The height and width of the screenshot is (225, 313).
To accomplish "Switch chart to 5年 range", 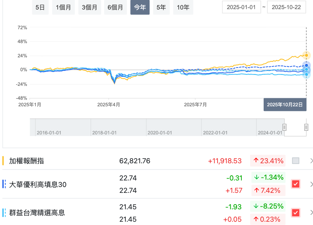I will [x=161, y=8].
